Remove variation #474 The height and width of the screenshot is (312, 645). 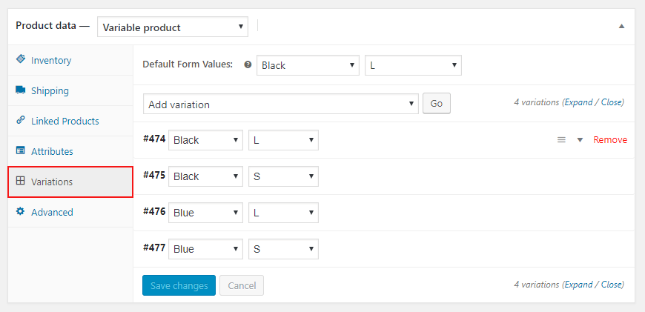[610, 139]
